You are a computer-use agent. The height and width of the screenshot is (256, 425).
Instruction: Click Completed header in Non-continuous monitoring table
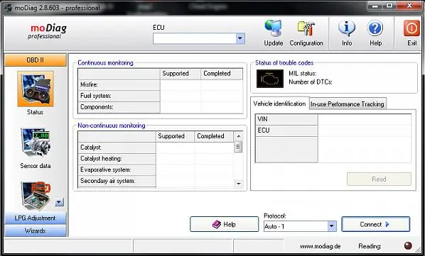214,136
